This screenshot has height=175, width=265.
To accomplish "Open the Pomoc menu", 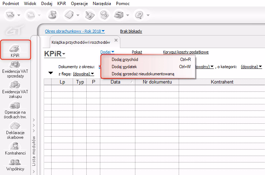I will (x=123, y=3).
